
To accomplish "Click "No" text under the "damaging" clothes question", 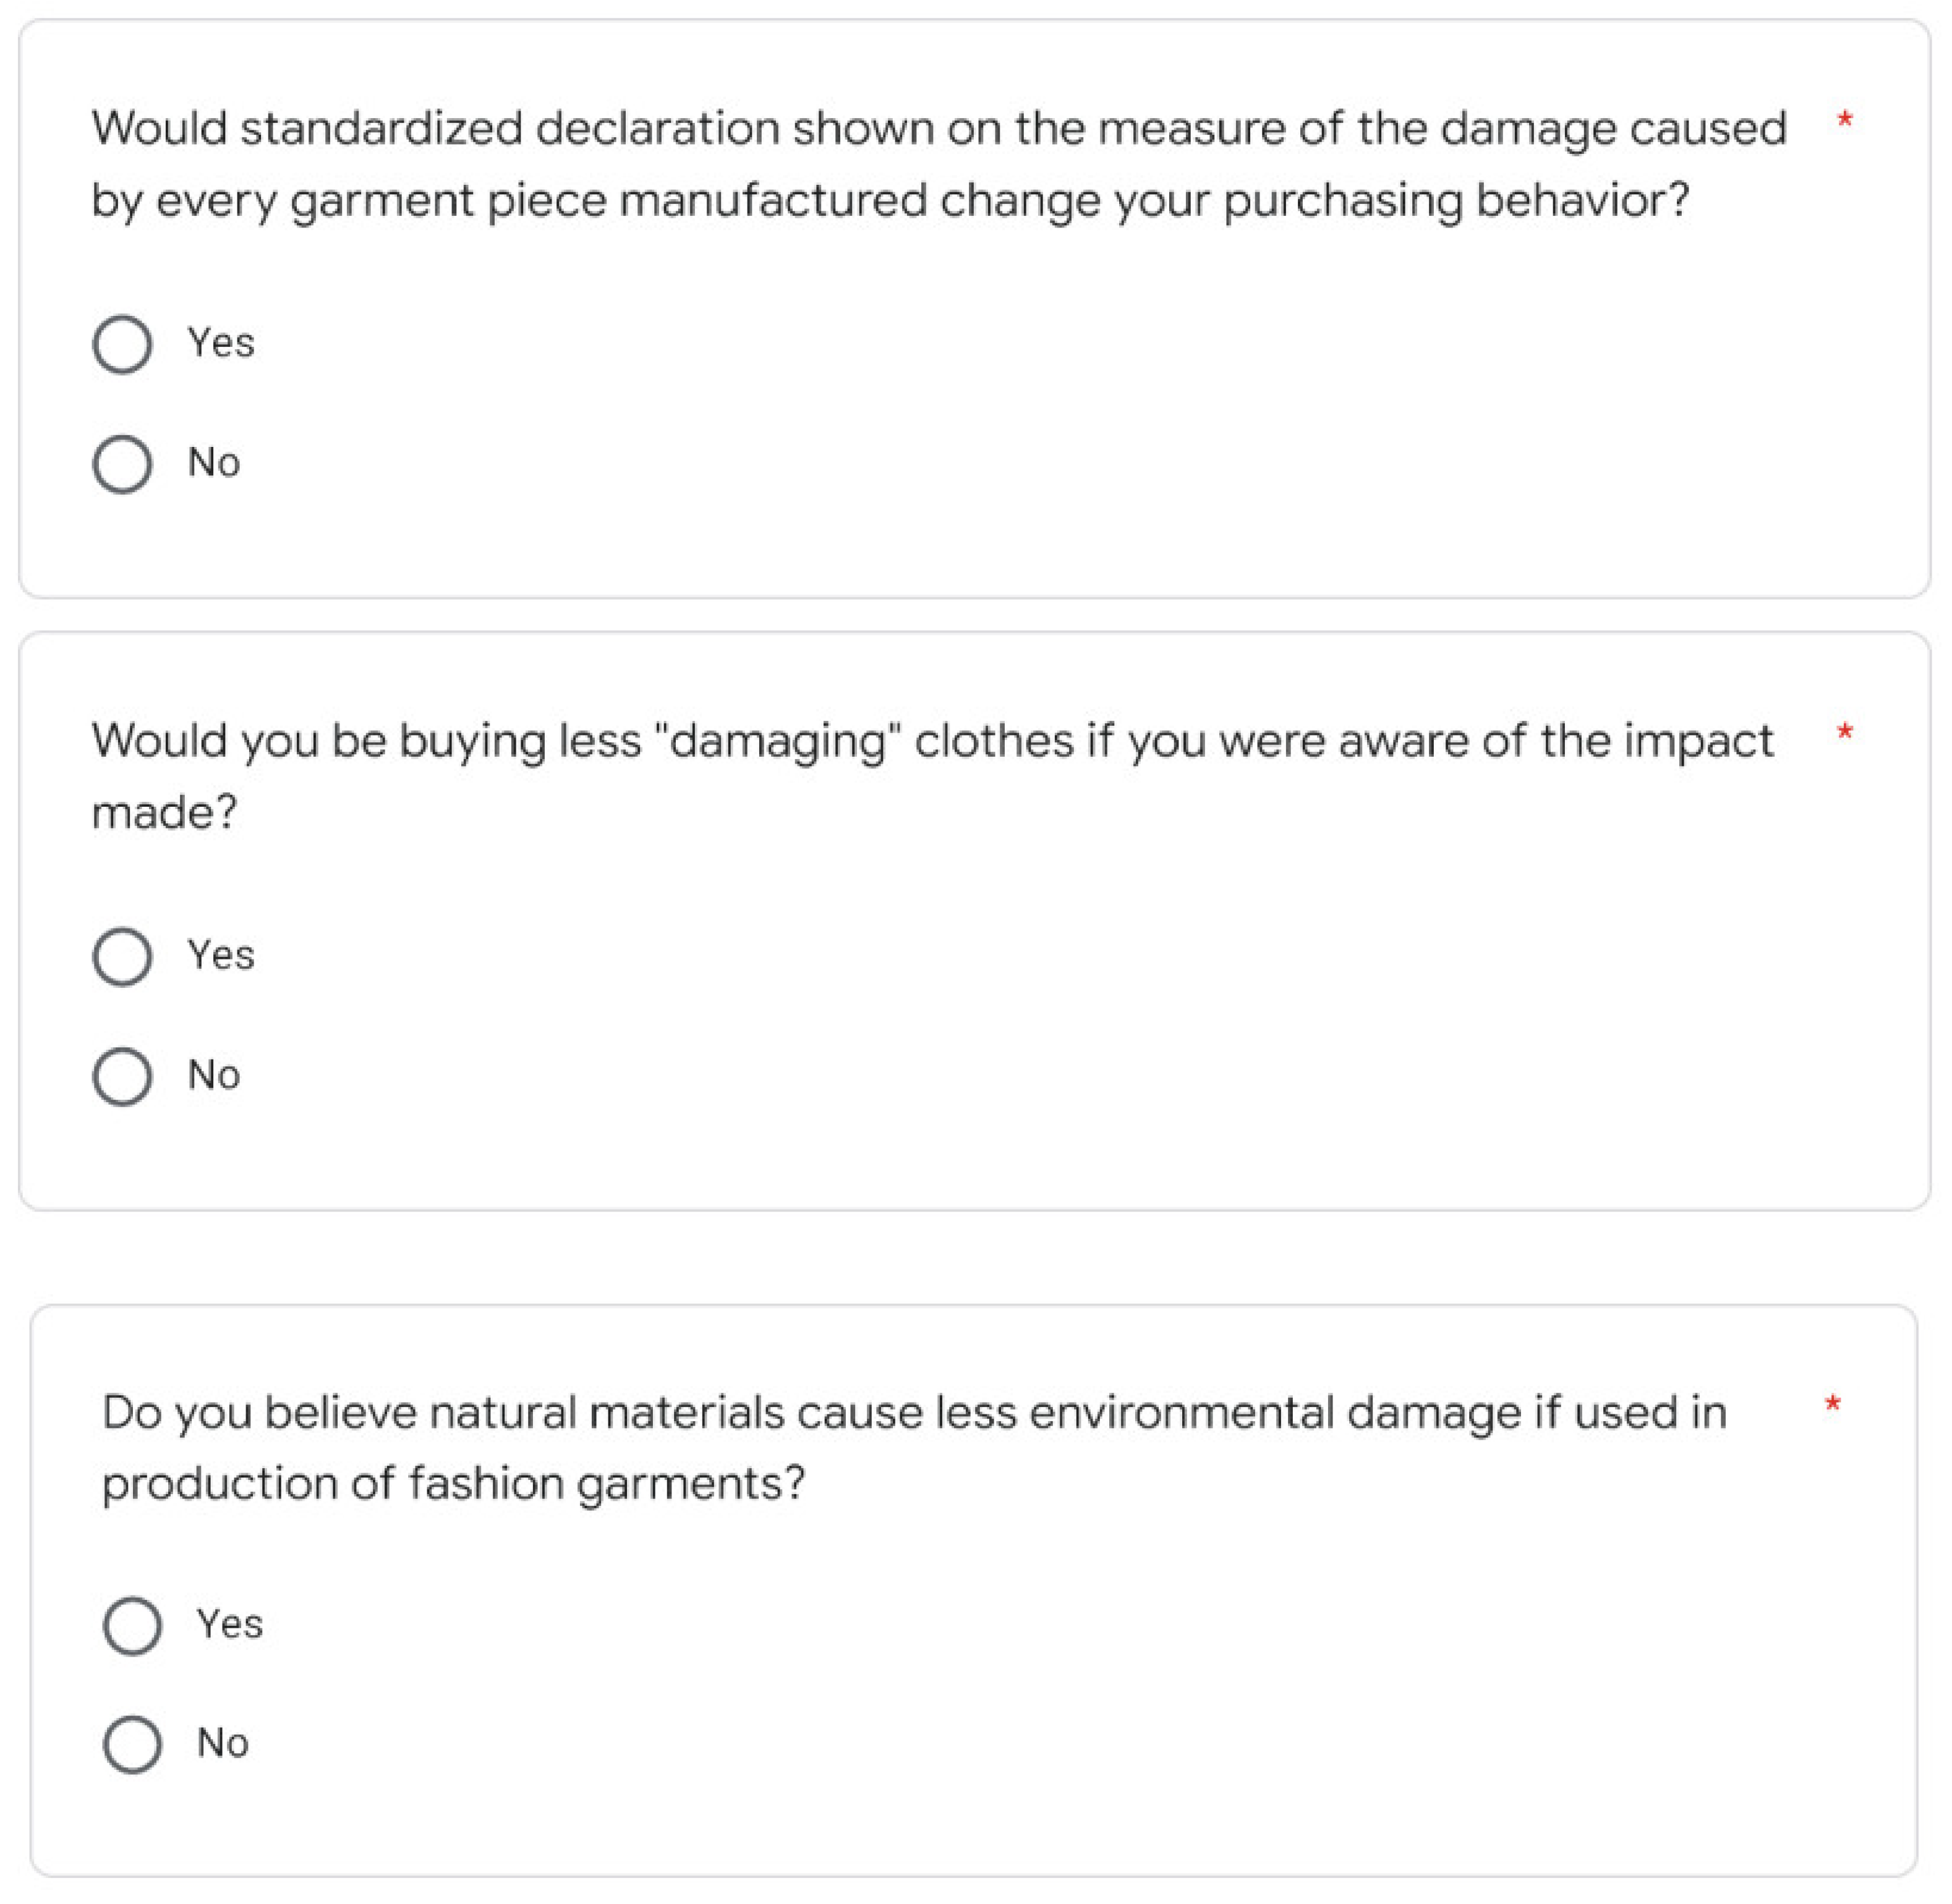I will pyautogui.click(x=214, y=1075).
